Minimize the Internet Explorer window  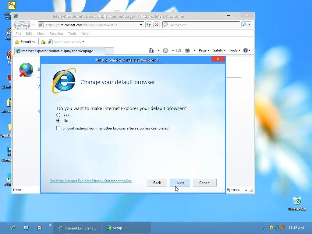(x=229, y=15)
